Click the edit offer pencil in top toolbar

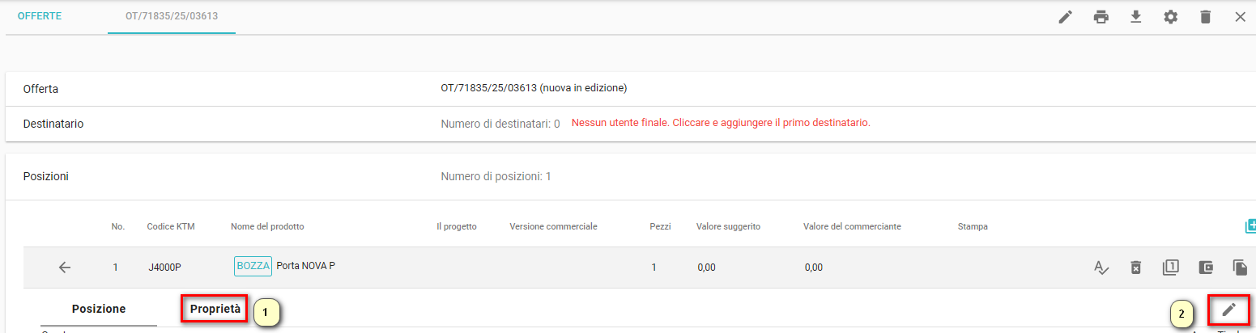(1066, 17)
